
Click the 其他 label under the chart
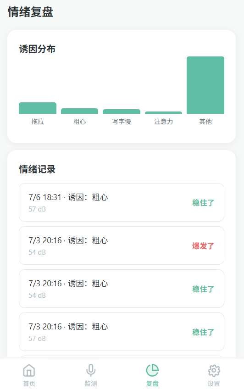pyautogui.click(x=205, y=122)
